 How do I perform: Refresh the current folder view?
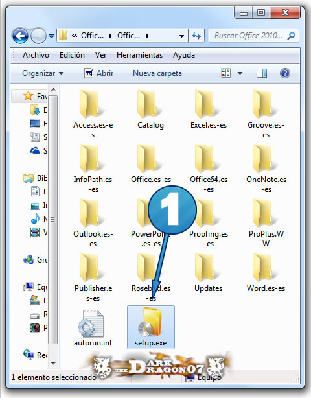click(196, 36)
